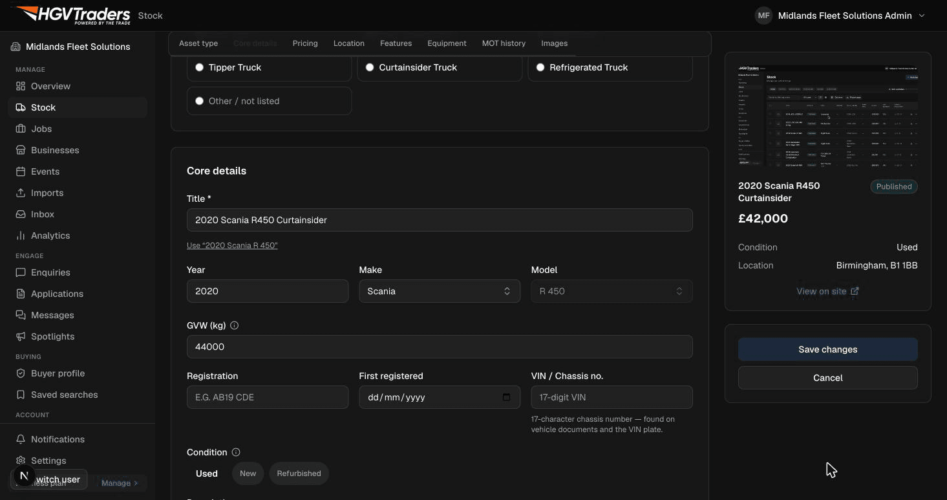Viewport: 947px width, 500px height.
Task: Expand the account menu chevron at top right
Action: [922, 16]
